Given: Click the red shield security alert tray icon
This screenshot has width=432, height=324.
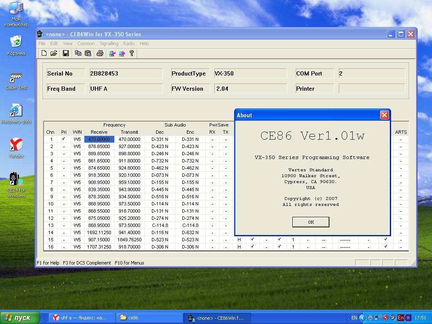Looking at the screenshot, I should pos(386,318).
